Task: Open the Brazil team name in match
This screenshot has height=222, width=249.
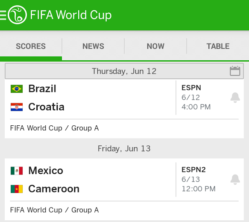Action: (42, 89)
